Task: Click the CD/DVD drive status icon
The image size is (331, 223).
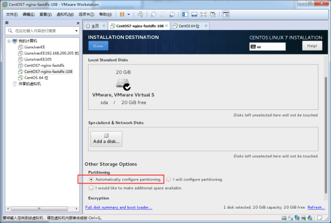Action: [x=291, y=218]
